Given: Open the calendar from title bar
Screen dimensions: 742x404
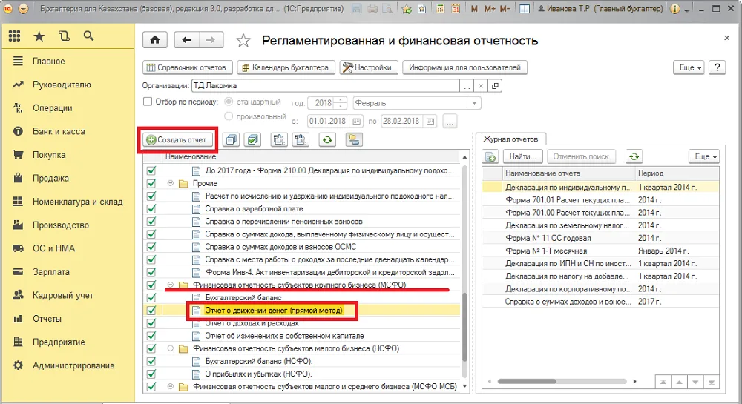Looking at the screenshot, I should (456, 8).
